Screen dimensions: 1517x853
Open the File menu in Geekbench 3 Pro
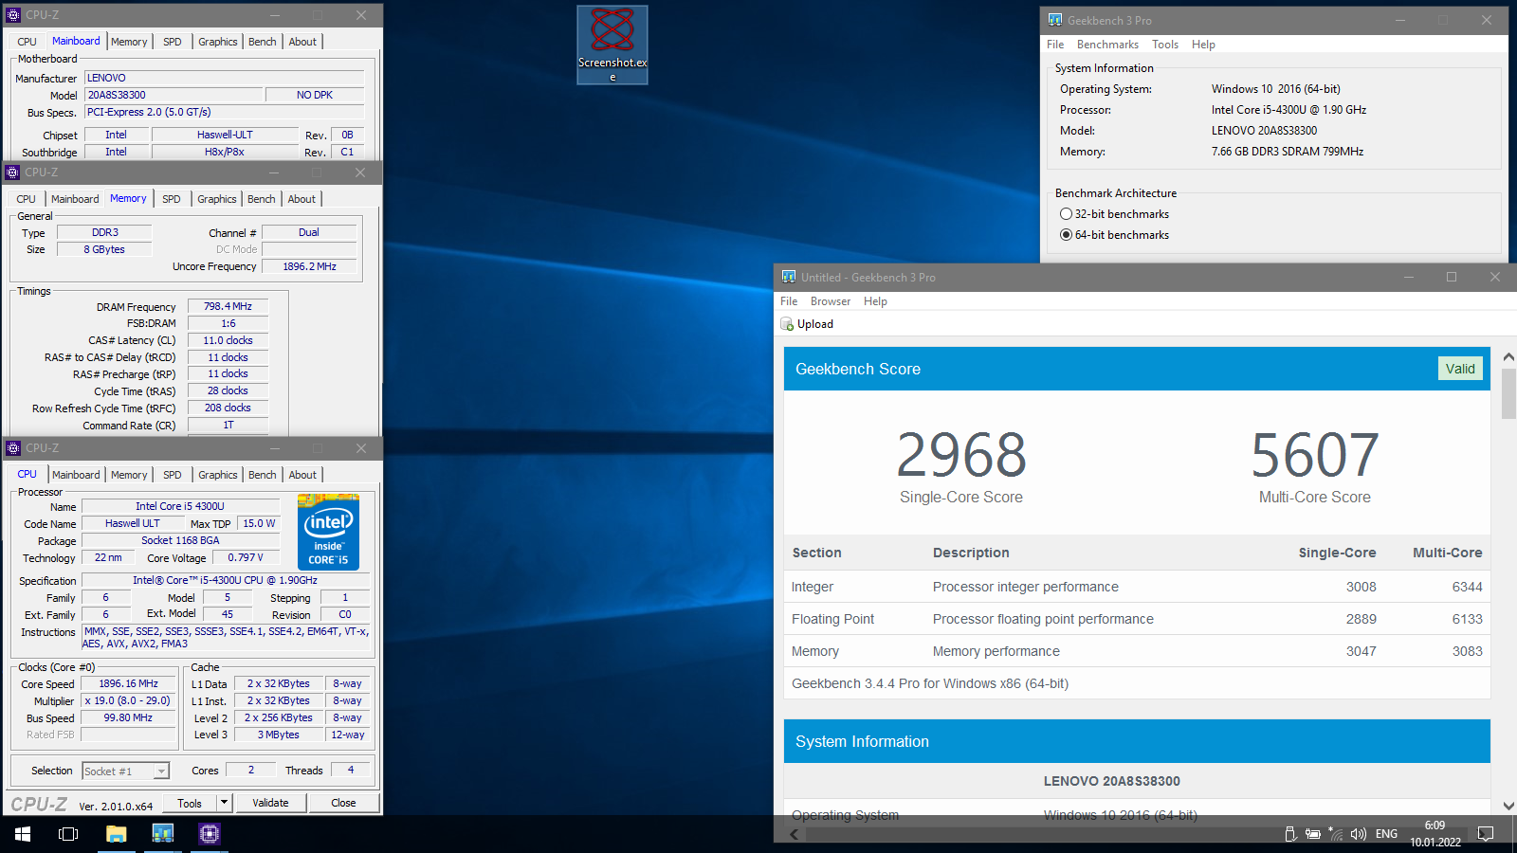click(1055, 45)
